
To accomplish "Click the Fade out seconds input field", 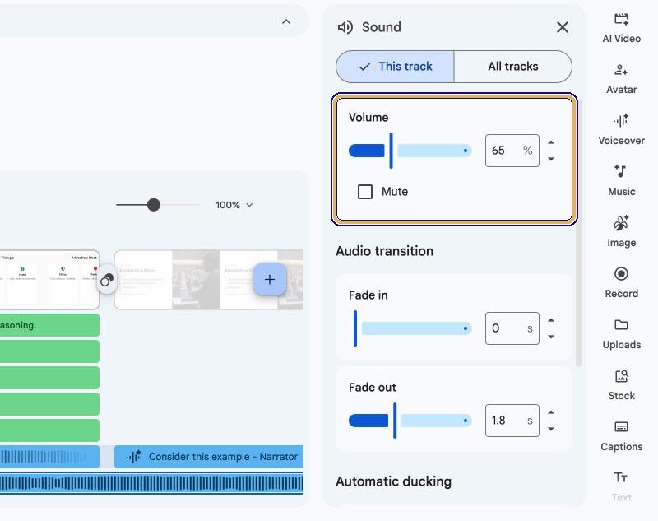I will pos(512,421).
